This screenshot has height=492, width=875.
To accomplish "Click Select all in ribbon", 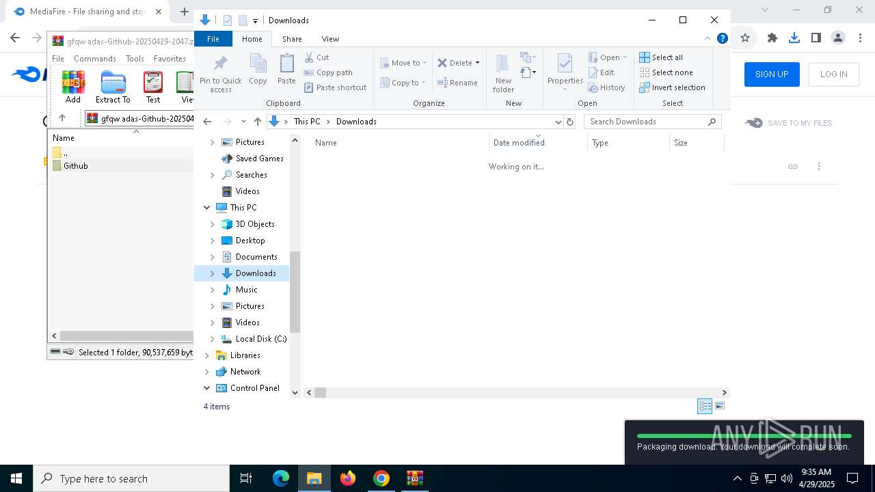I will tap(661, 57).
